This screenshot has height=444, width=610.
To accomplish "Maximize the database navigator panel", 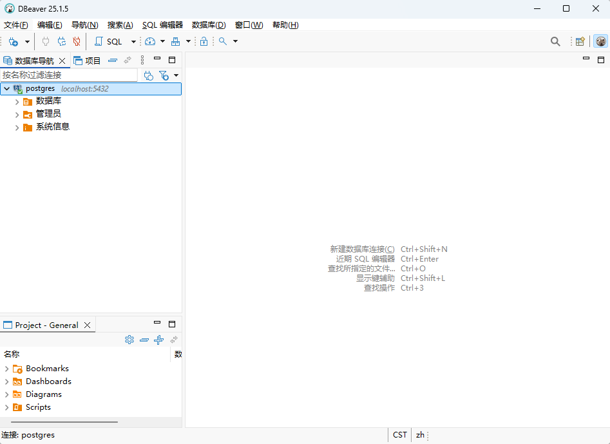I will click(x=172, y=60).
